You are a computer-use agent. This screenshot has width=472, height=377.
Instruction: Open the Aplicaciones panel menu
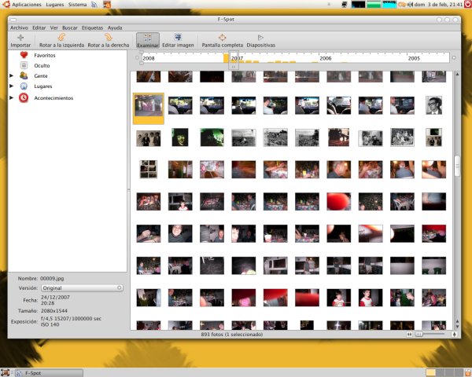(x=27, y=5)
